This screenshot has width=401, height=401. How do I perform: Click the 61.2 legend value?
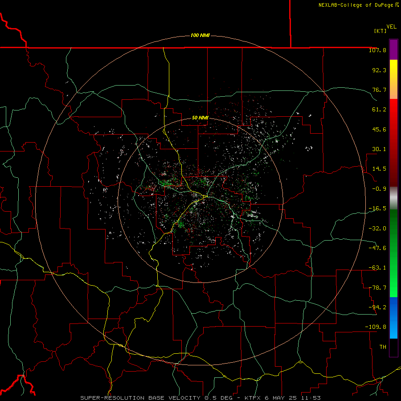click(379, 110)
